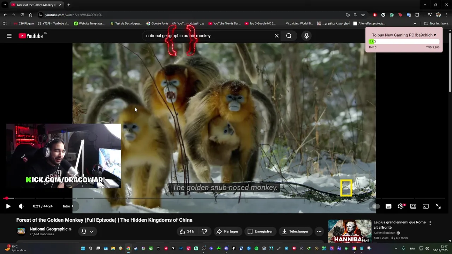Screen dimensions: 452x254
Task: Open Google Fonts bookmark
Action: coord(157,24)
